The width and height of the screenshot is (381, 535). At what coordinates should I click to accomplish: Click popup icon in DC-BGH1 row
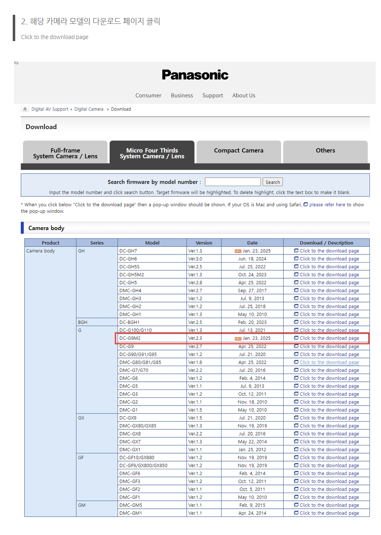296,322
